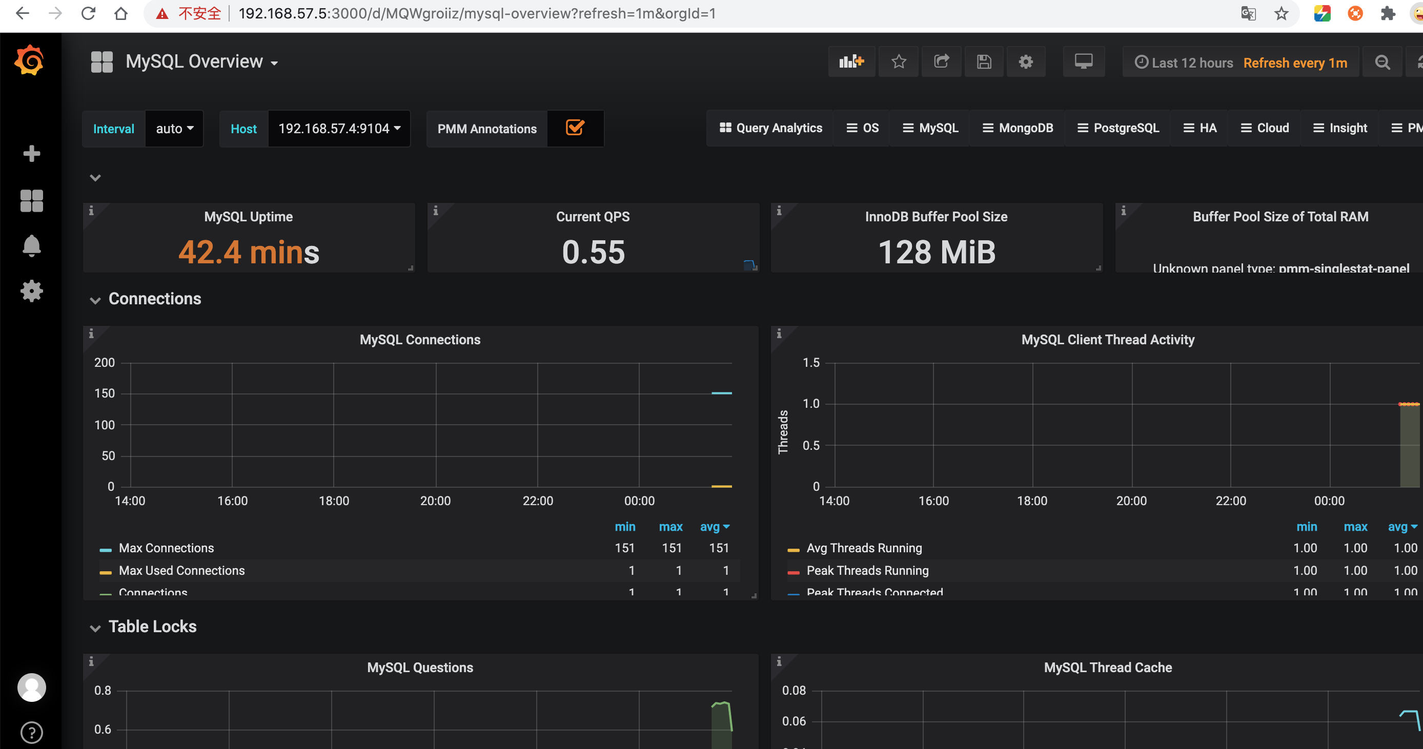The image size is (1423, 749).
Task: Open the MongoDB dashboards menu
Action: pos(1018,128)
